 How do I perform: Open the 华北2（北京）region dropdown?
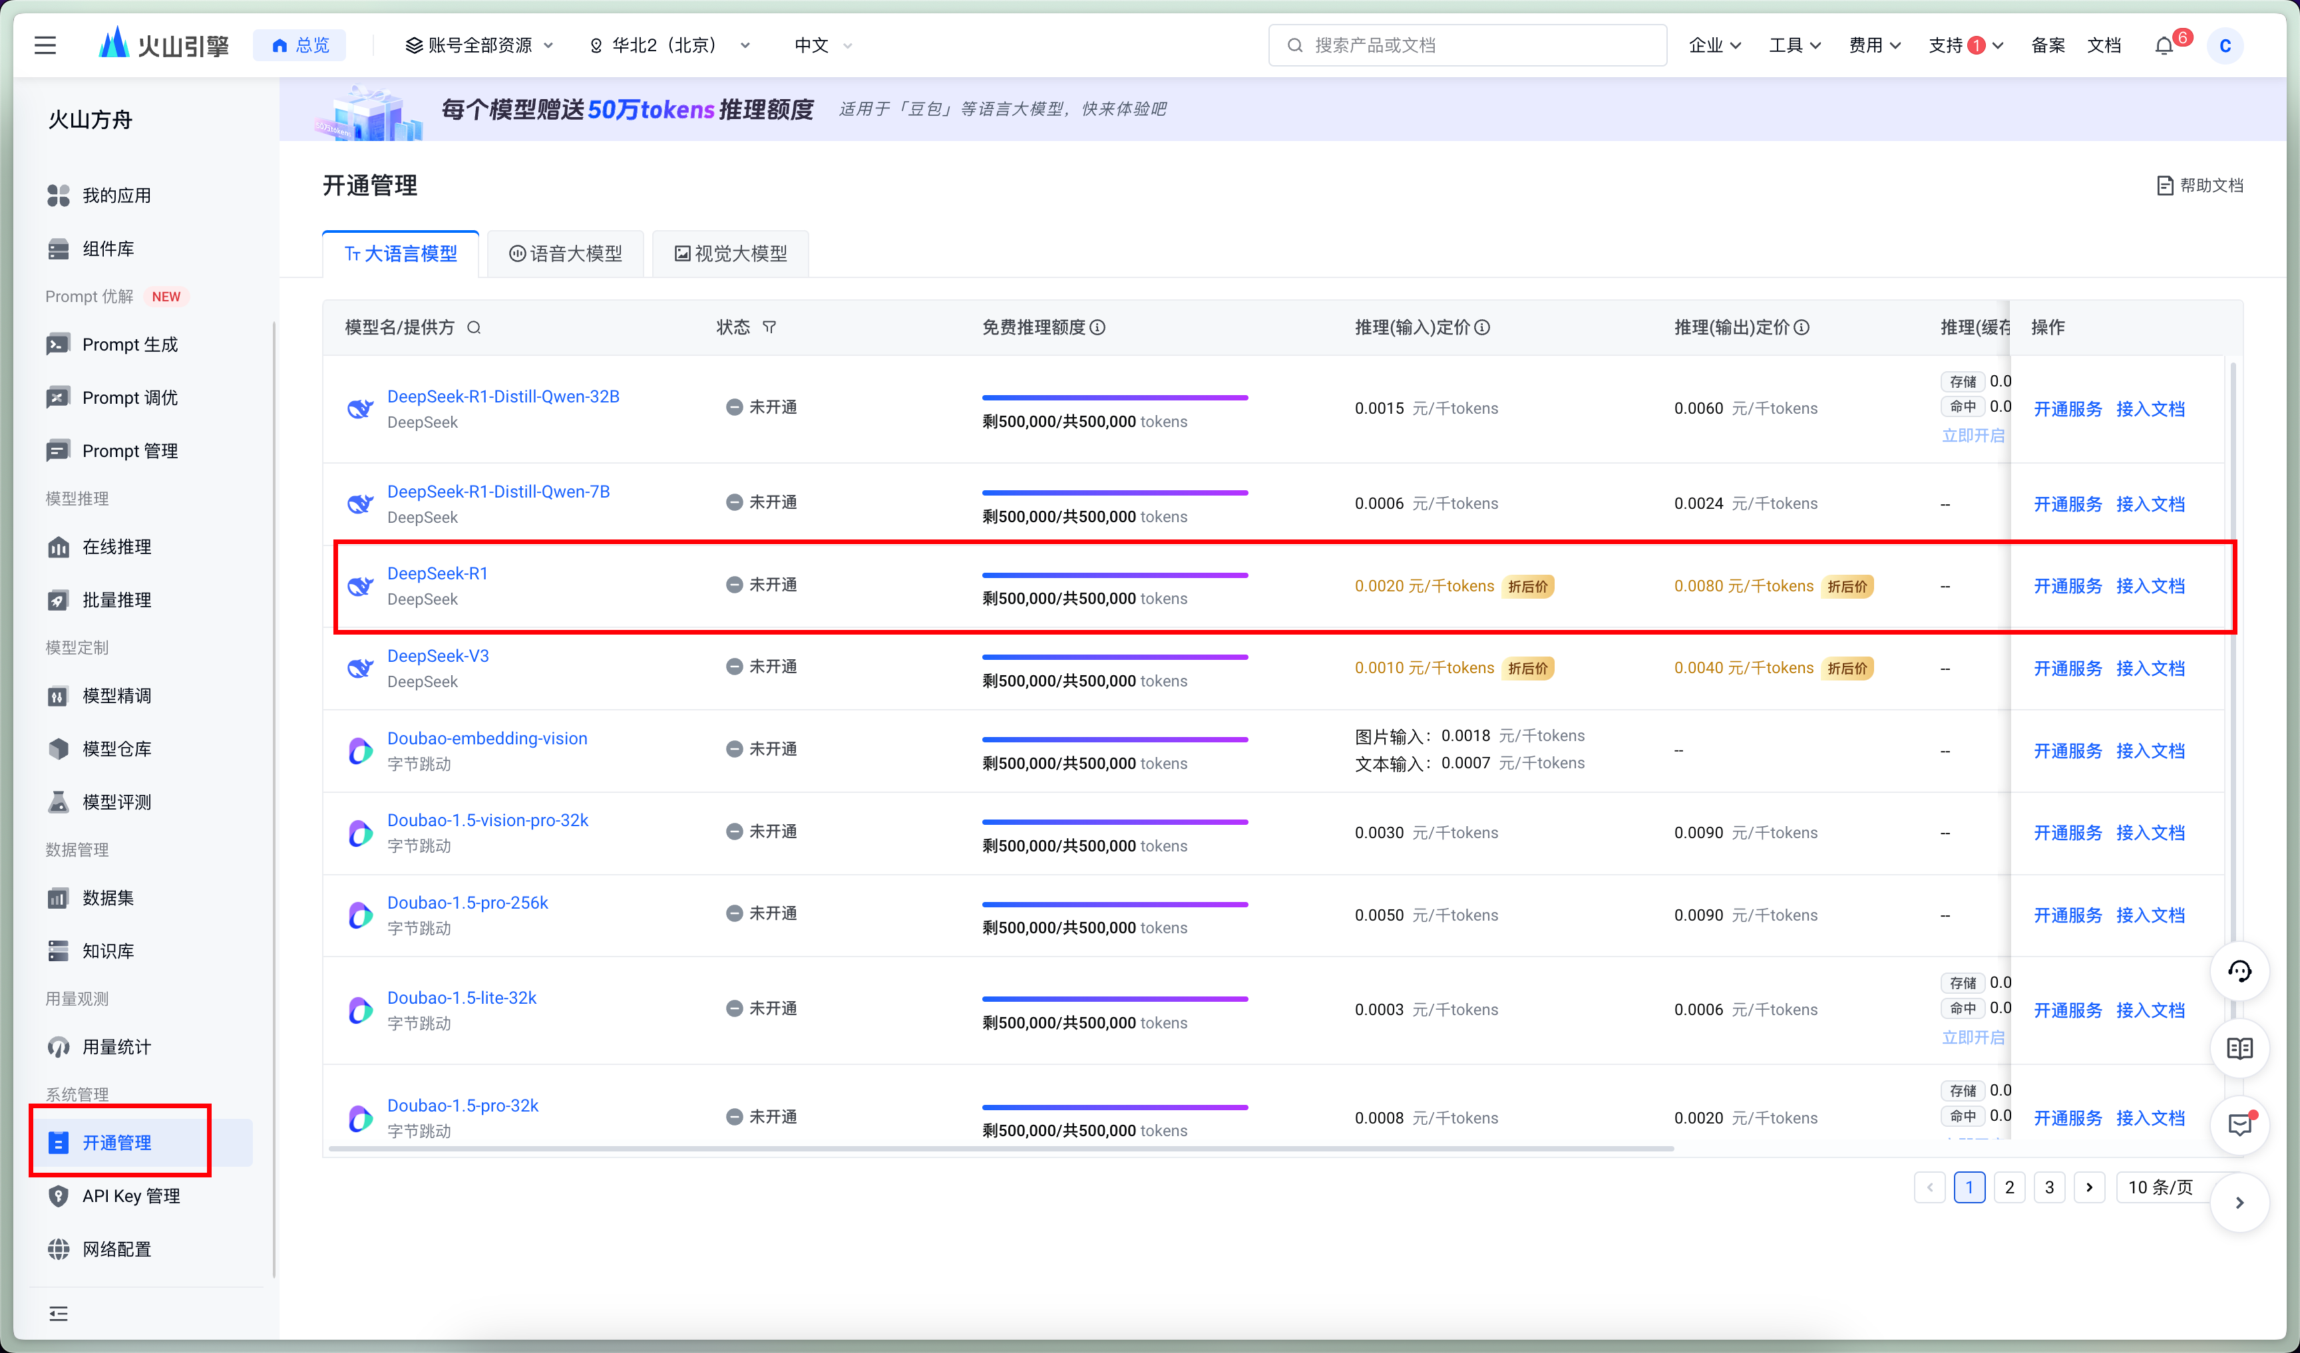coord(671,45)
